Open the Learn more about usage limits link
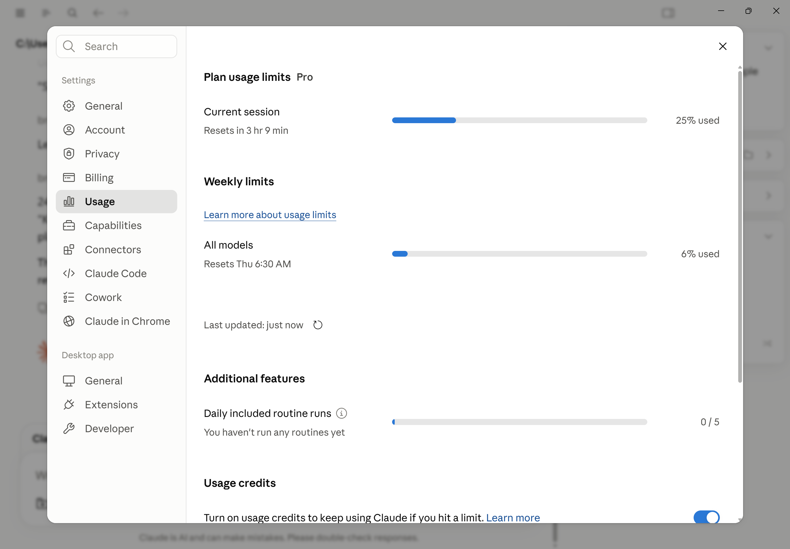 pos(270,215)
